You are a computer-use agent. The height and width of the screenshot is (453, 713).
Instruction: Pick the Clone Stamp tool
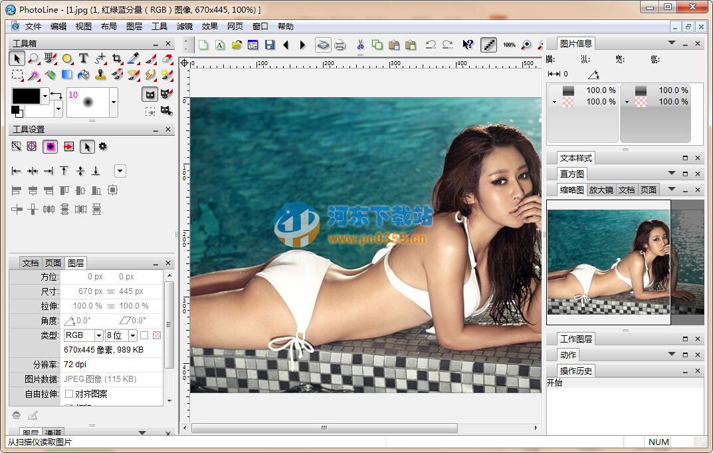[x=100, y=75]
